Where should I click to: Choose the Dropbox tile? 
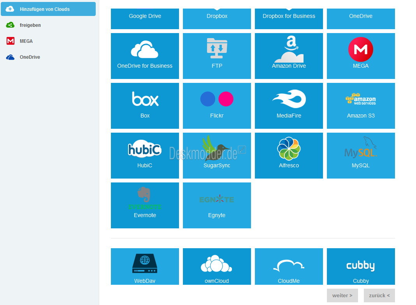[217, 19]
